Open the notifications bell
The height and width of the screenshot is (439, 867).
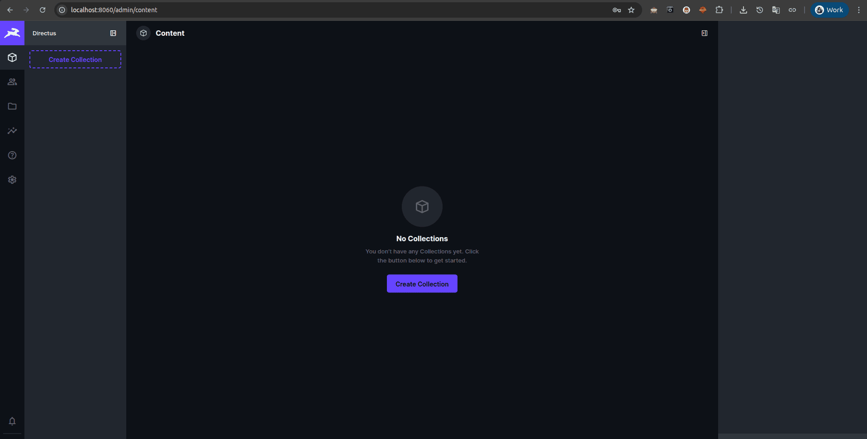(x=12, y=421)
